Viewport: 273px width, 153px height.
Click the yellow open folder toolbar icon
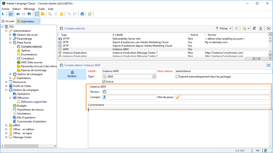[x=43, y=14]
